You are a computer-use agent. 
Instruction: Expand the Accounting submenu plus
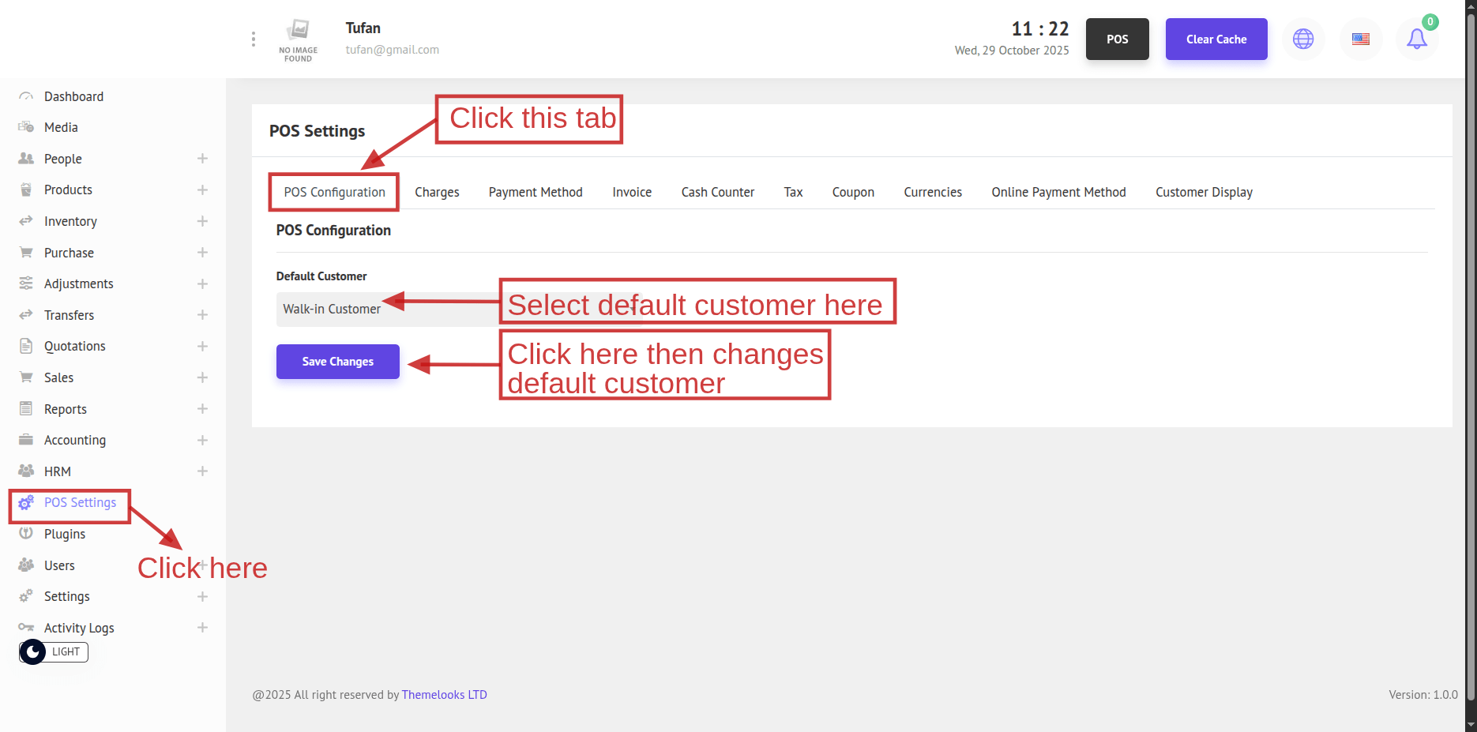click(202, 440)
